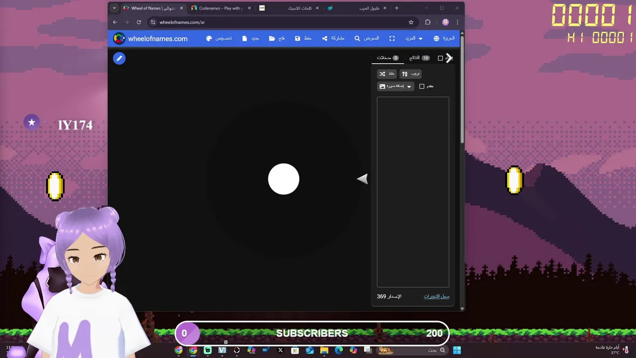Open the Chrome extensions puzzle icon

[428, 22]
